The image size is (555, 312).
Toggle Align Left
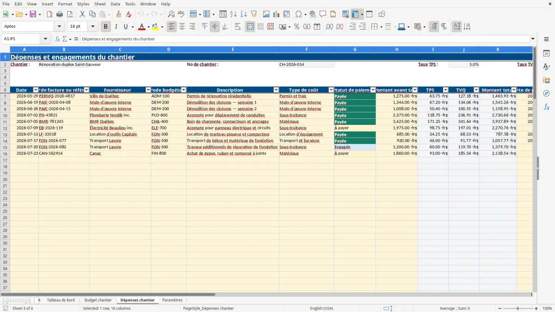coord(172,27)
